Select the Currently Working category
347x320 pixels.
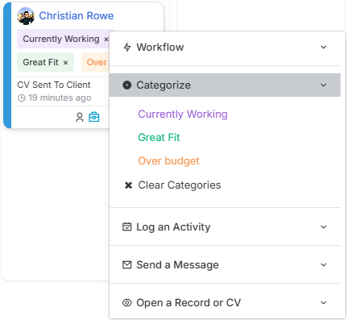[183, 114]
